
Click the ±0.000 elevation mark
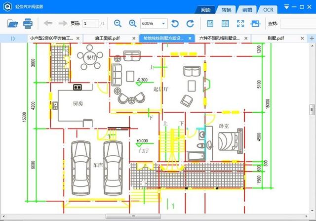(142, 141)
